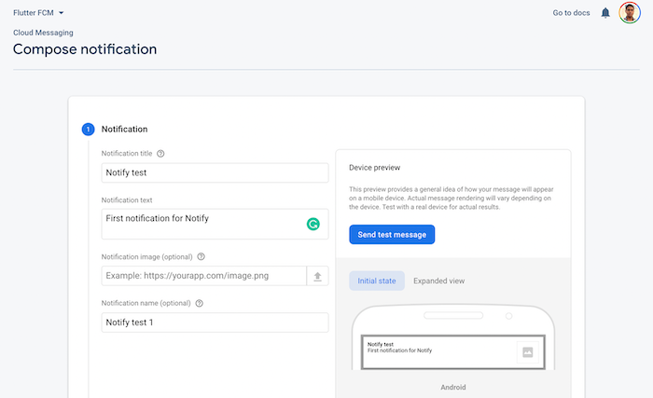Switch to Expanded view tab
This screenshot has height=398, width=653.
438,281
